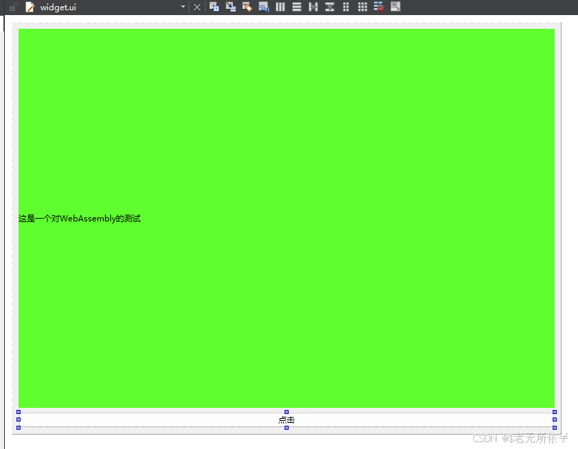The height and width of the screenshot is (449, 578).
Task: Select the WebAssembly test label text
Action: pyautogui.click(x=80, y=219)
